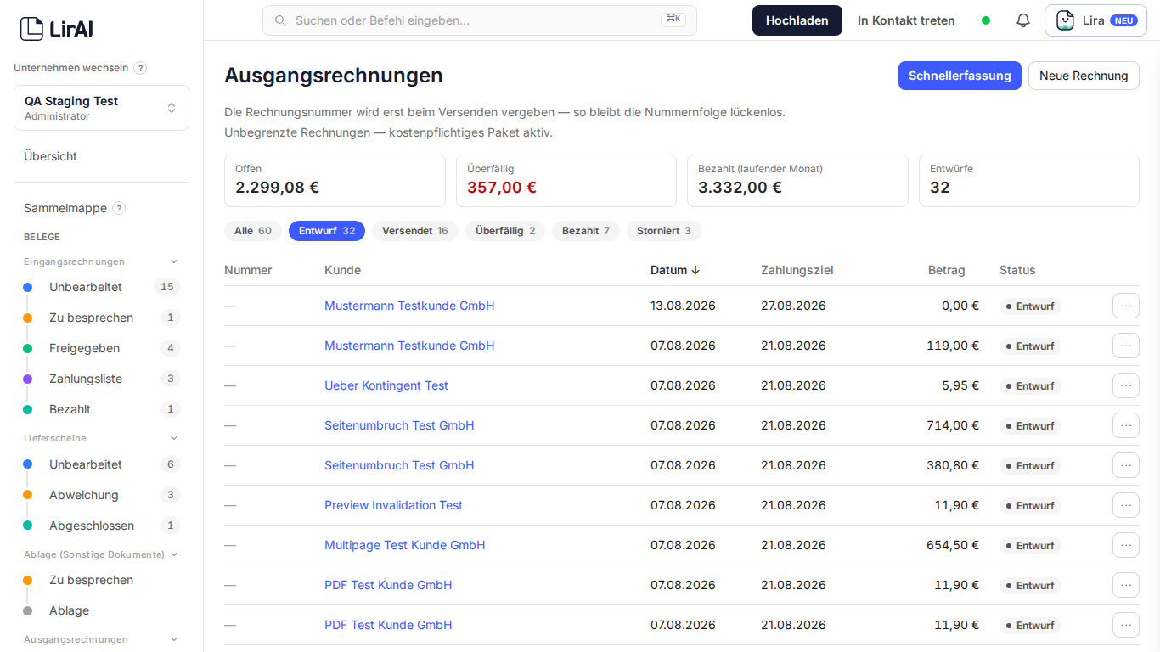The width and height of the screenshot is (1160, 652).
Task: Open the QA Staging Test company switcher
Action: pos(101,108)
